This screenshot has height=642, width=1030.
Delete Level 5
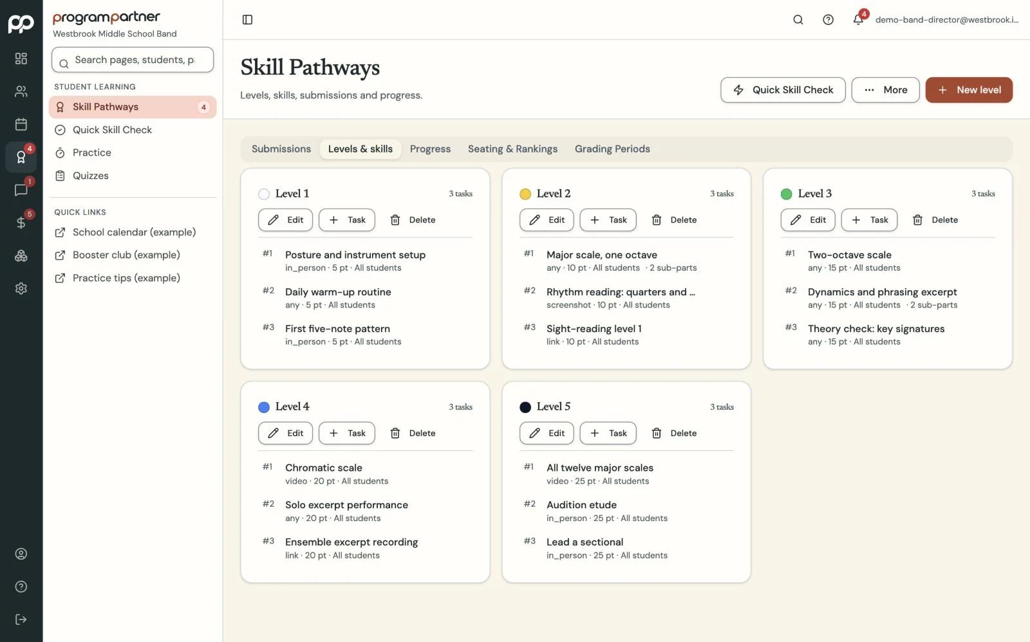674,434
